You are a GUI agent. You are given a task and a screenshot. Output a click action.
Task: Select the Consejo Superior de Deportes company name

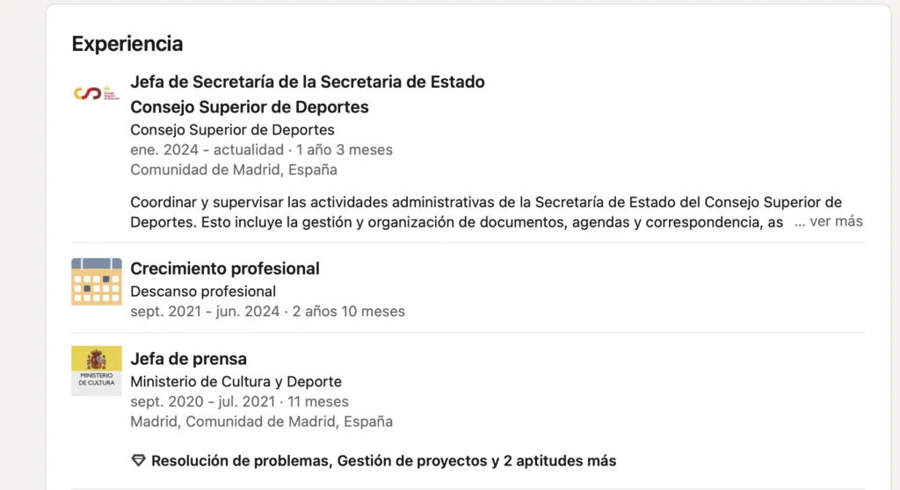point(232,130)
